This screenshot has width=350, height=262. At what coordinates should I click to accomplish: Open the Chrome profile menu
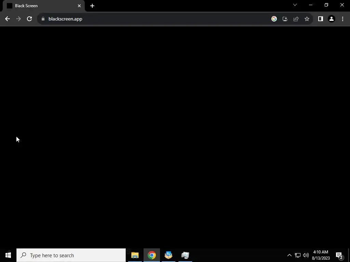pos(332,19)
